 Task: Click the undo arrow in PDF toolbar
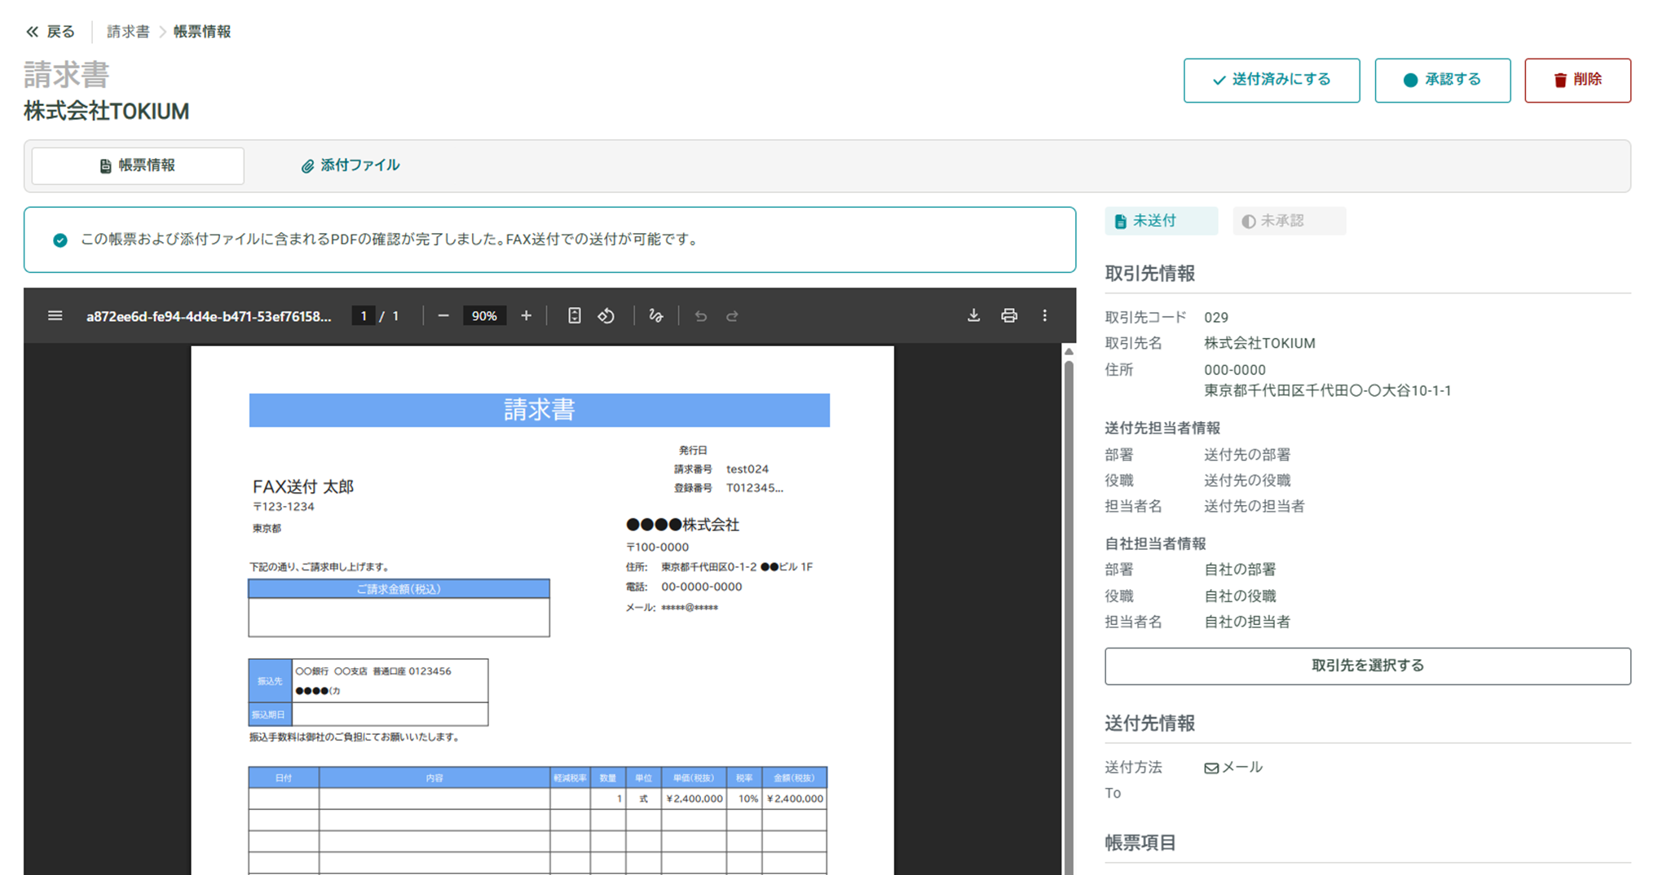(x=700, y=316)
